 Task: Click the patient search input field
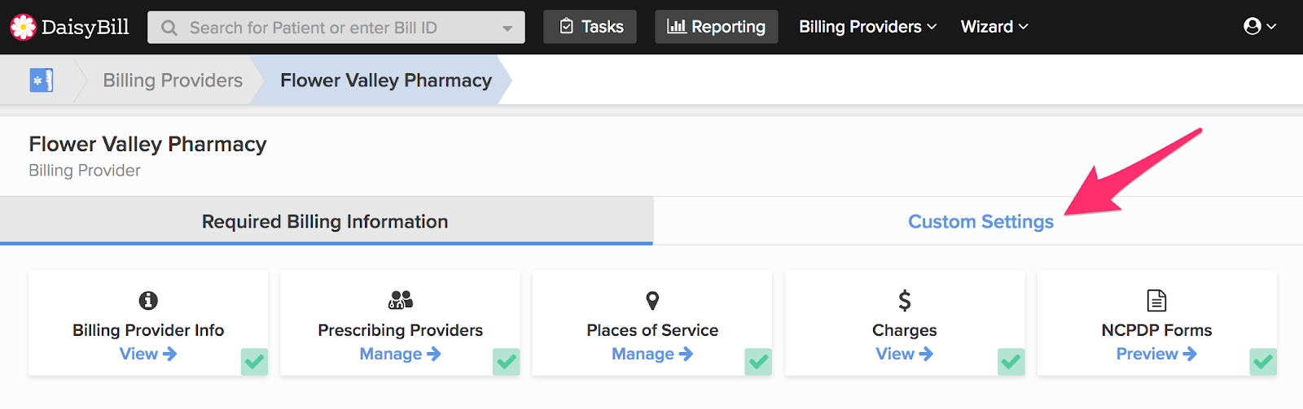click(x=336, y=28)
